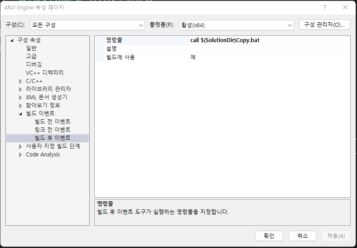Viewport: 357px width, 248px height.
Task: Click the 확인 button
Action: coord(269,236)
